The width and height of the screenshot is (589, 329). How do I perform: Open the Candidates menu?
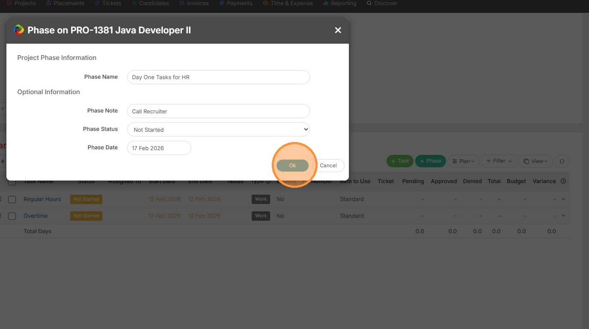coord(150,3)
